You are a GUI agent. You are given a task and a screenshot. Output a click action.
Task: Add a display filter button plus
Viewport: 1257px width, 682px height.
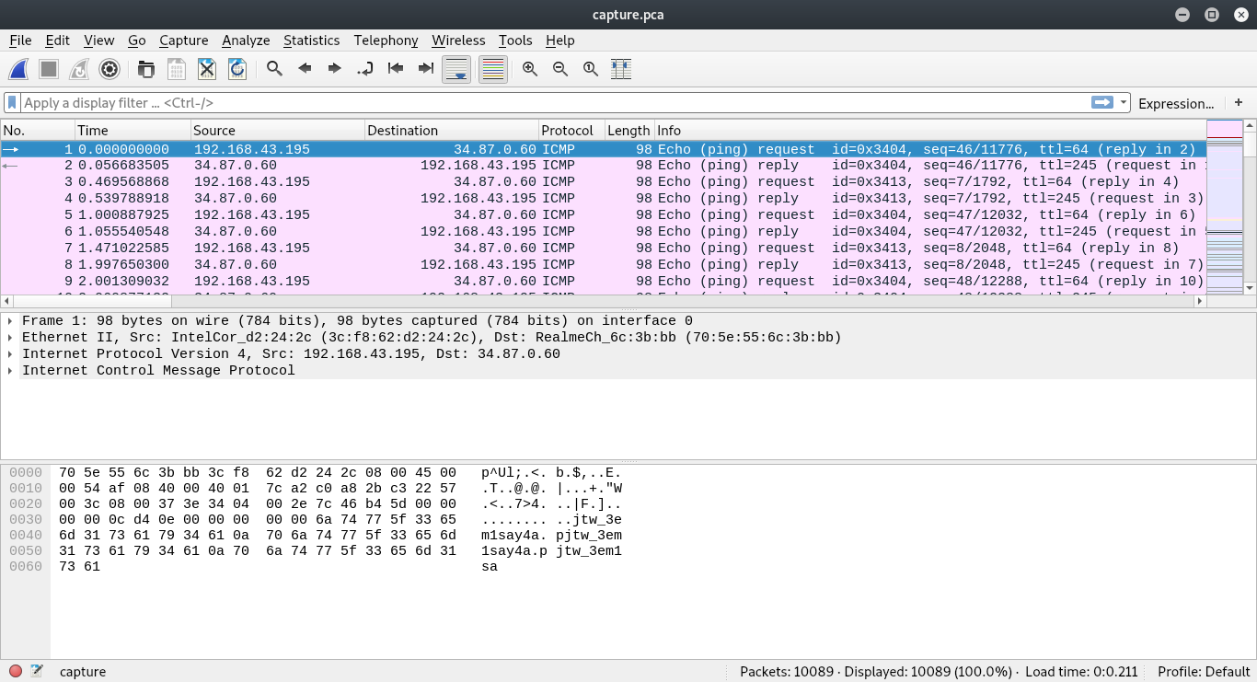coord(1239,103)
